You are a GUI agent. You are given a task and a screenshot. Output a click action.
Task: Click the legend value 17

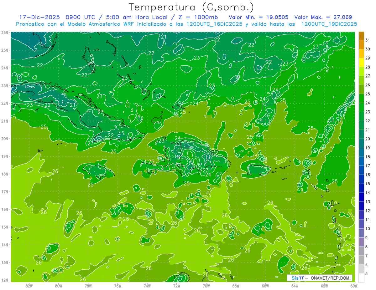[368, 166]
